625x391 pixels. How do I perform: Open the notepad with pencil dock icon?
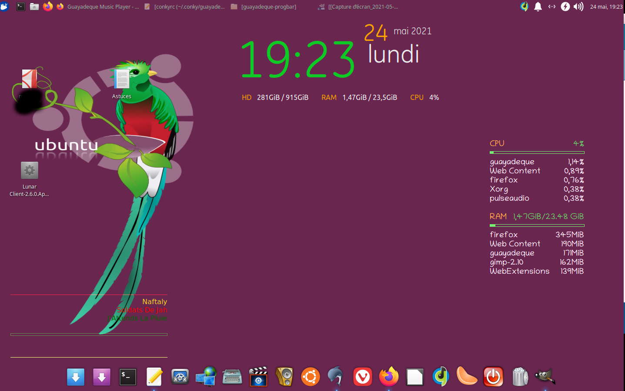point(154,377)
